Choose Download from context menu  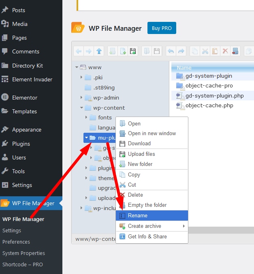(x=152, y=143)
